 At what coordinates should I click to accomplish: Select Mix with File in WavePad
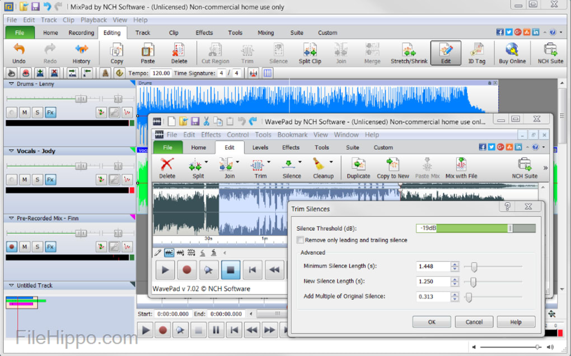461,167
